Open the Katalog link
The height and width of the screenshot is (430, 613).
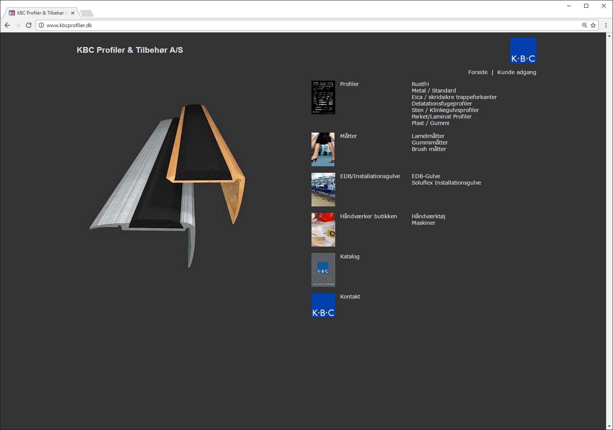click(350, 256)
